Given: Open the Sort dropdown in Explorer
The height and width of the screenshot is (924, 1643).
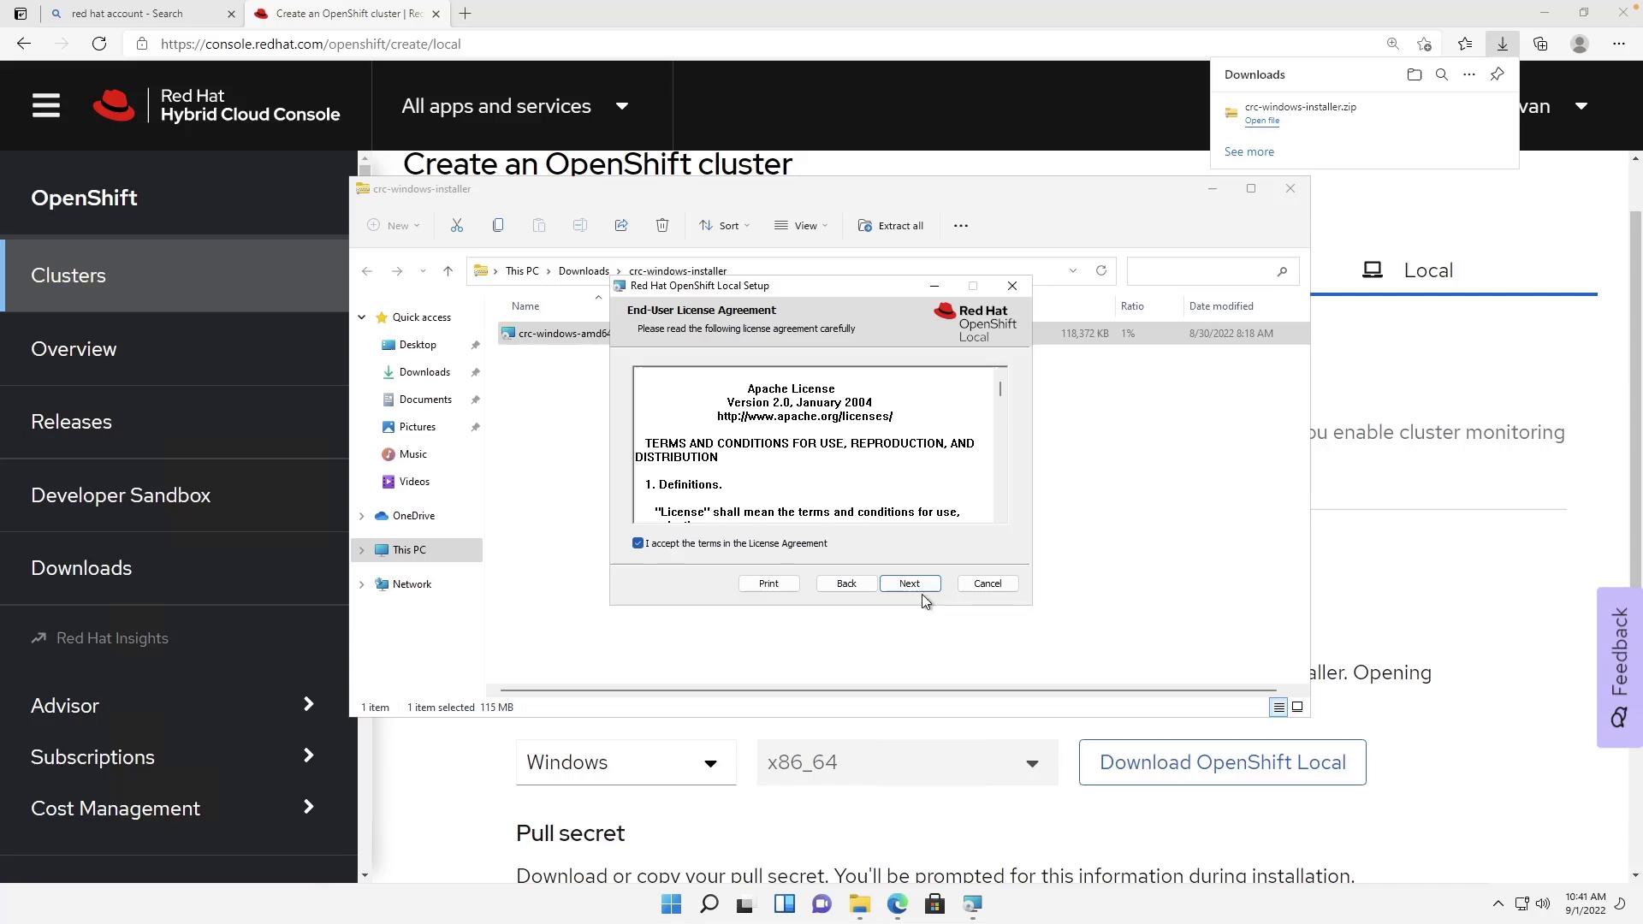Looking at the screenshot, I should click(x=725, y=226).
